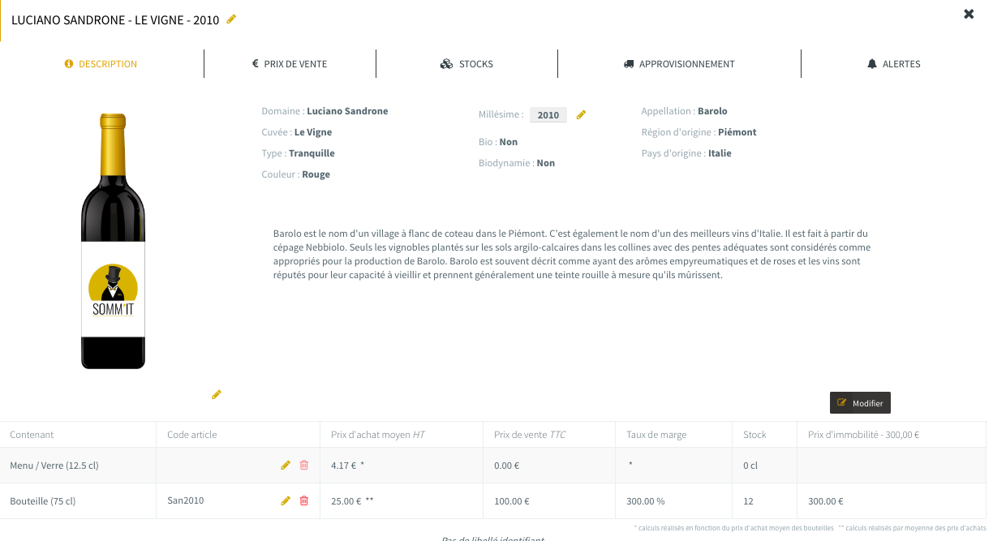The image size is (993, 541).
Task: Click the 300.00 € immobilité value
Action: point(826,501)
